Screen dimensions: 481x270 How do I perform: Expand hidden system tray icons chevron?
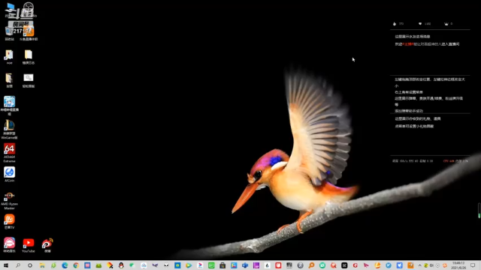(419, 265)
